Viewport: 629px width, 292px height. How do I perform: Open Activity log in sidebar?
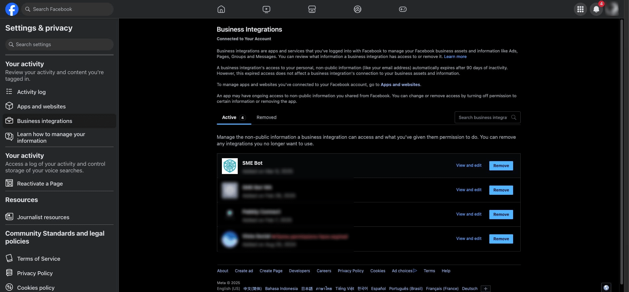coord(59,92)
